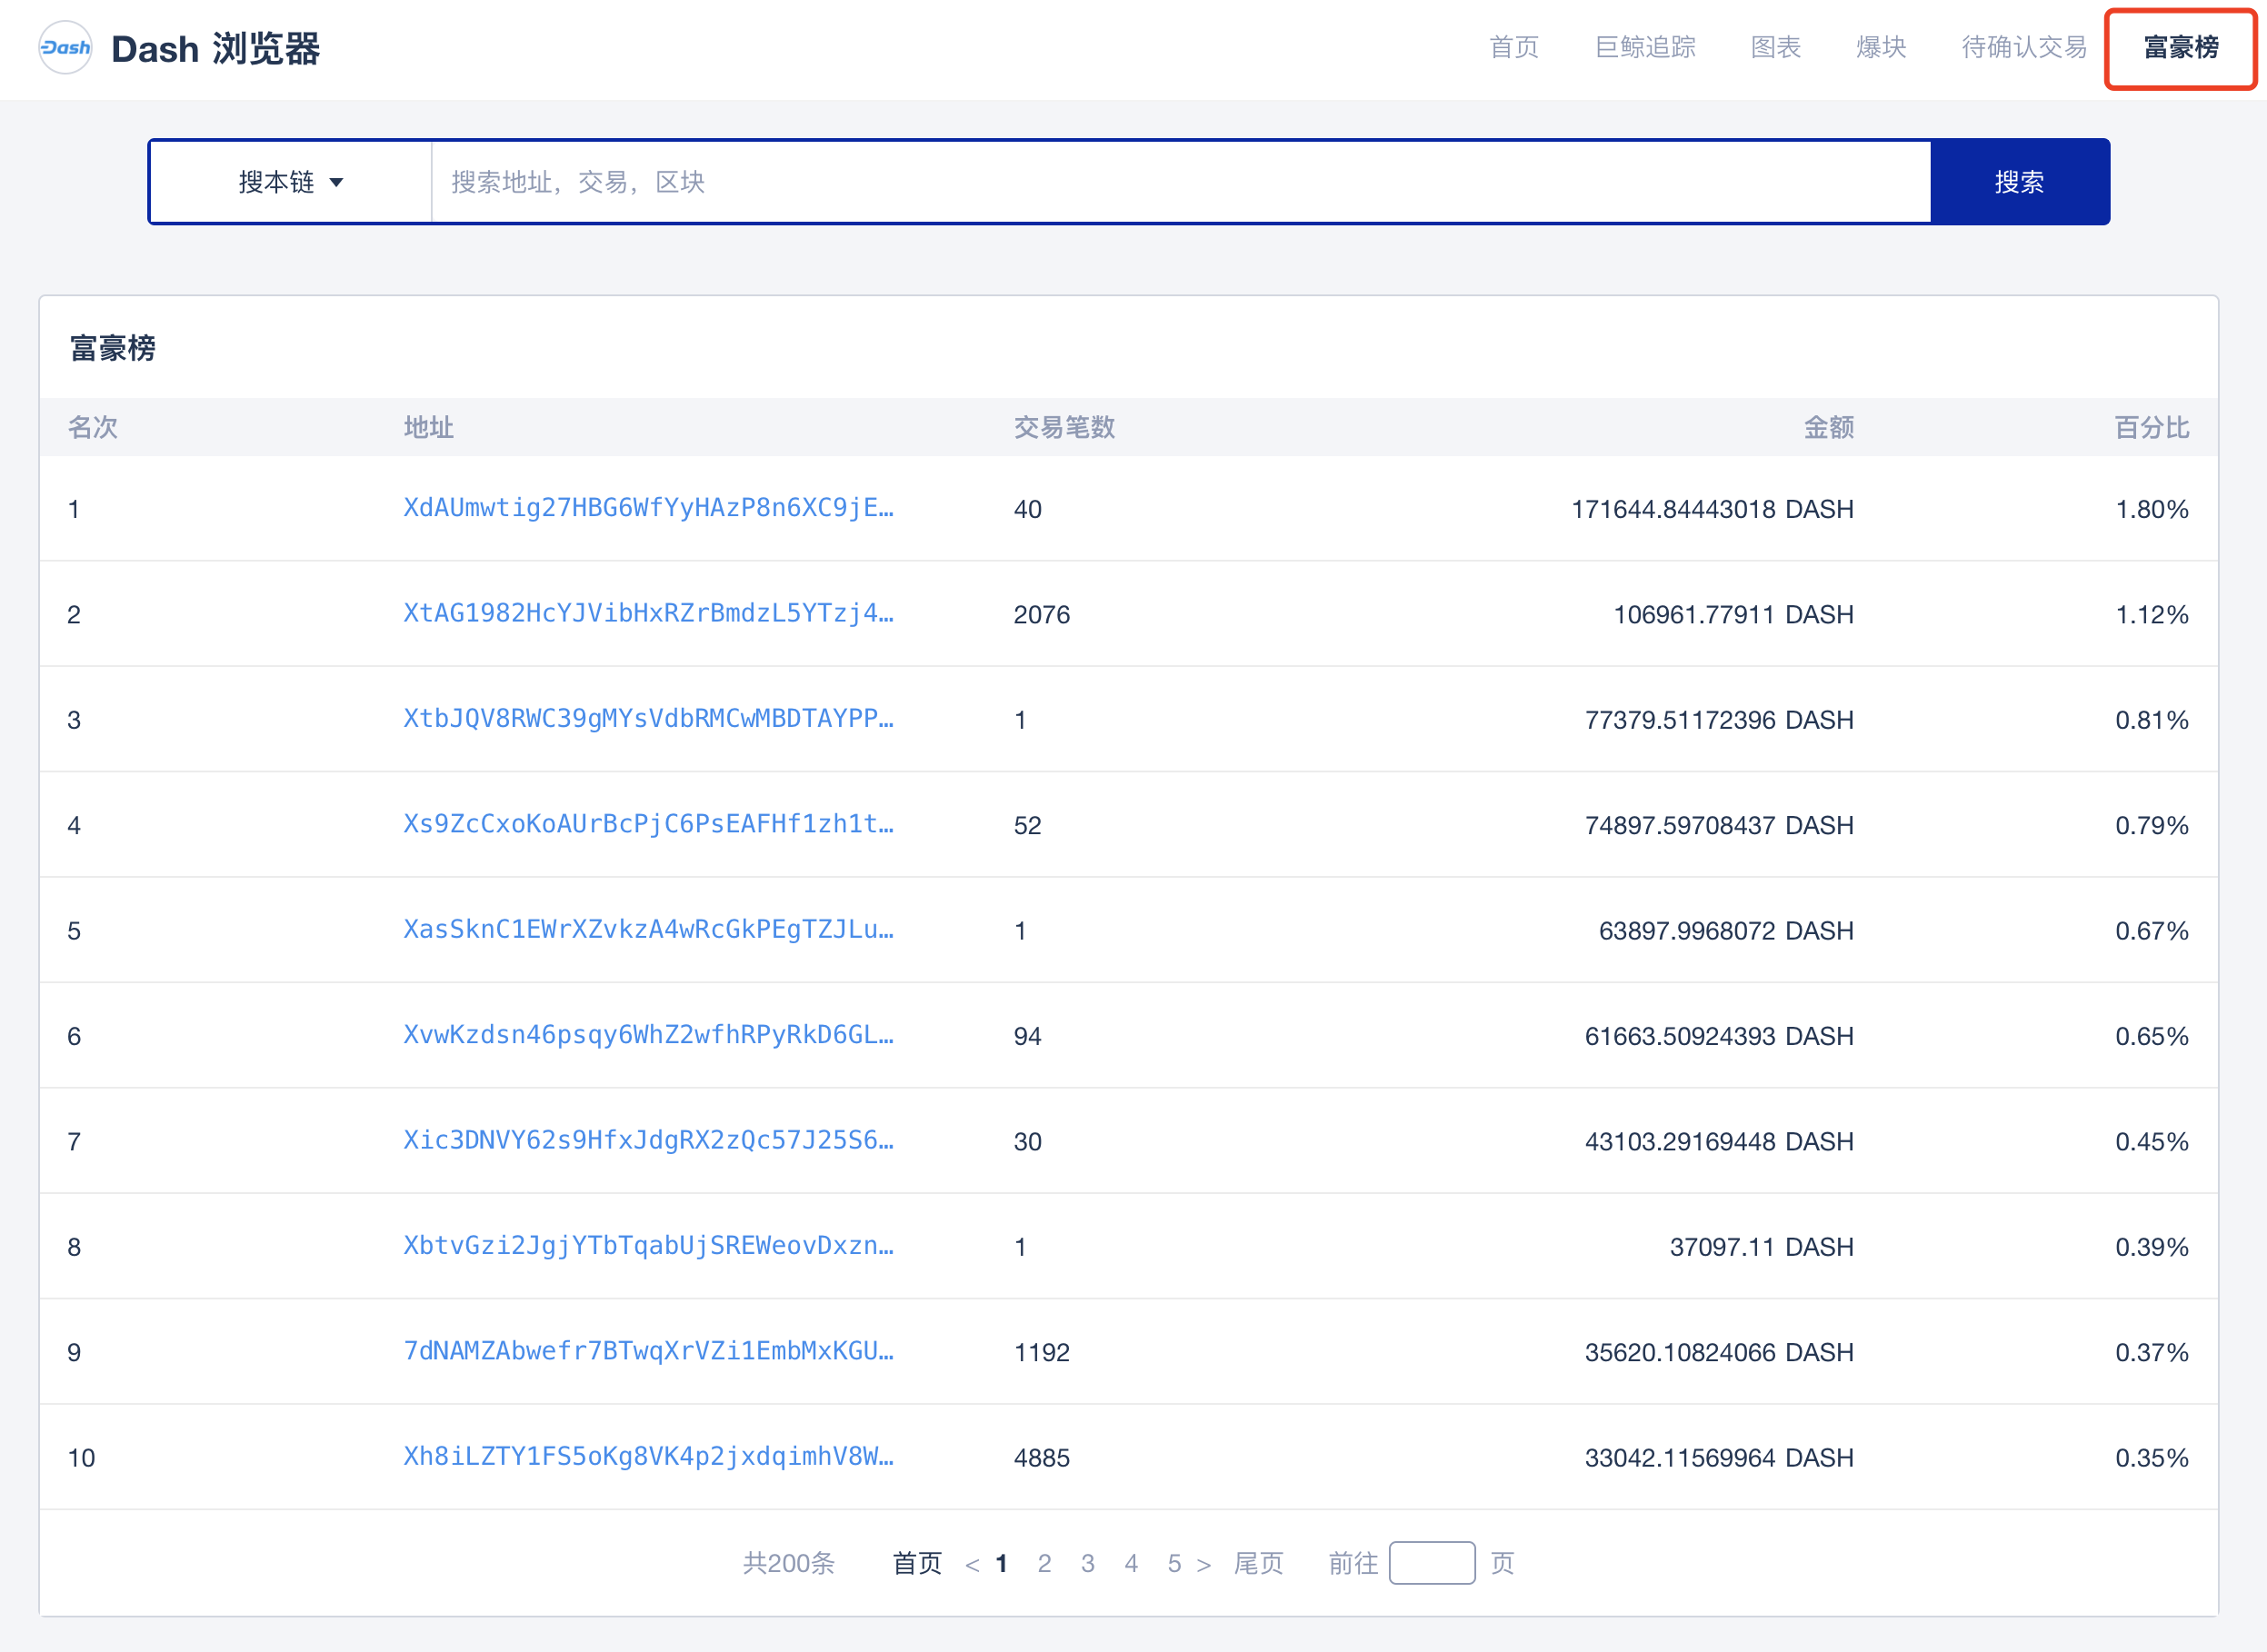
Task: Open the 图表 nav item
Action: pos(1774,47)
